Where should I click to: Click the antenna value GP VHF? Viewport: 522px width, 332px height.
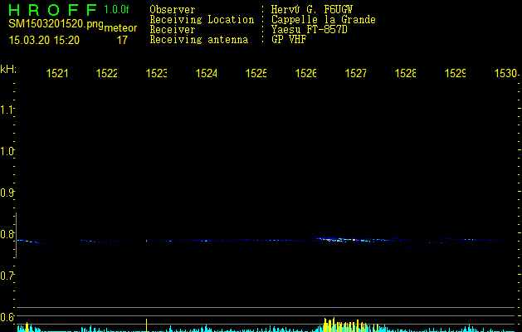tap(289, 40)
